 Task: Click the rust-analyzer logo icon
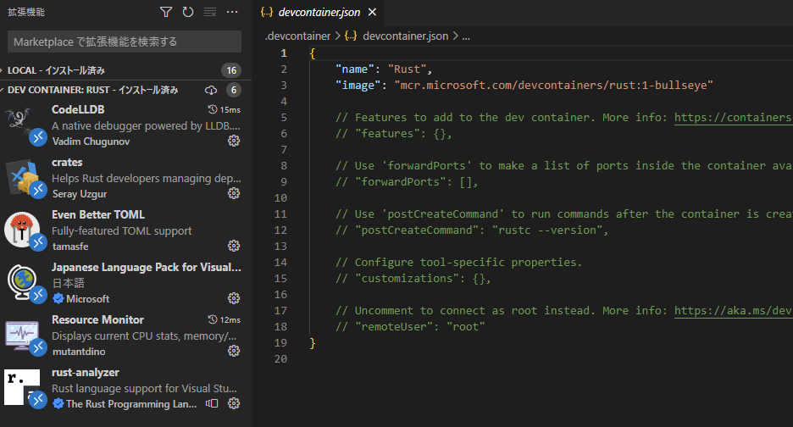22,387
